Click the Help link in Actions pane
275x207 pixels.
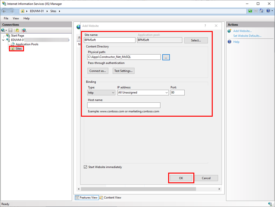(x=236, y=42)
